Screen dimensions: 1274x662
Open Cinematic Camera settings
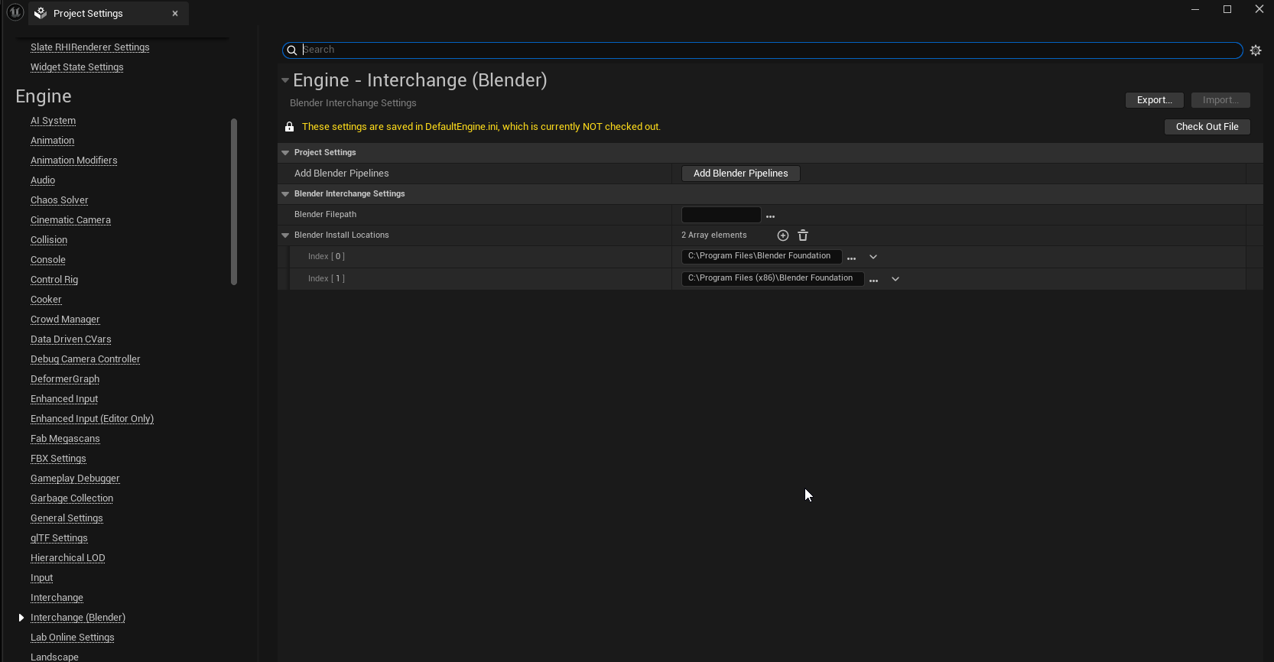tap(71, 220)
